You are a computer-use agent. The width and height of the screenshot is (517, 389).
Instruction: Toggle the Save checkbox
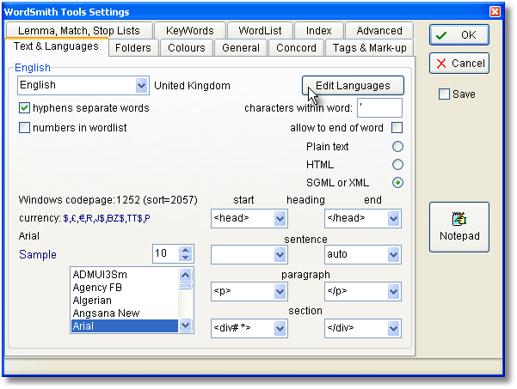444,94
